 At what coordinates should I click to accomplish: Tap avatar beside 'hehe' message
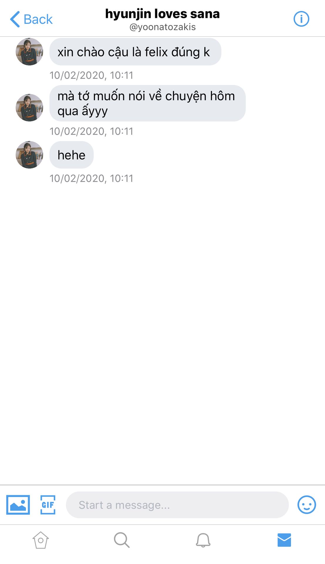(29, 155)
